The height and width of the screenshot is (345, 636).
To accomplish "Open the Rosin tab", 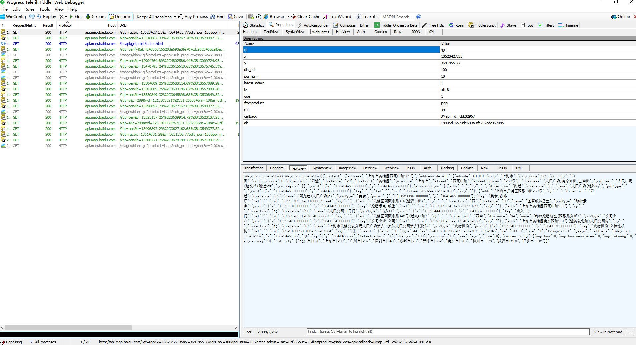I will point(456,25).
